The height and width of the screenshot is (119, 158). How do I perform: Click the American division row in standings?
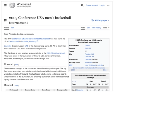point(90,87)
